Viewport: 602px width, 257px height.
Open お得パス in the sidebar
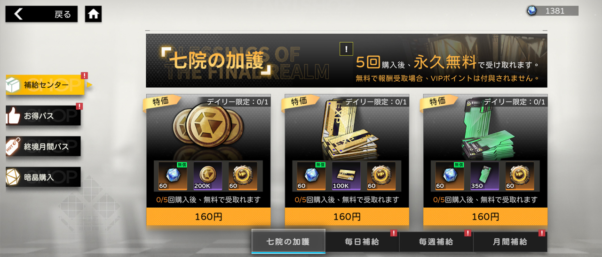pyautogui.click(x=43, y=116)
